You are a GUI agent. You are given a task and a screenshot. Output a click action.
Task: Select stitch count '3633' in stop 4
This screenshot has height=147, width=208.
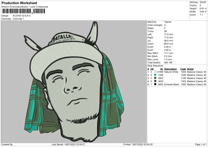(161, 81)
